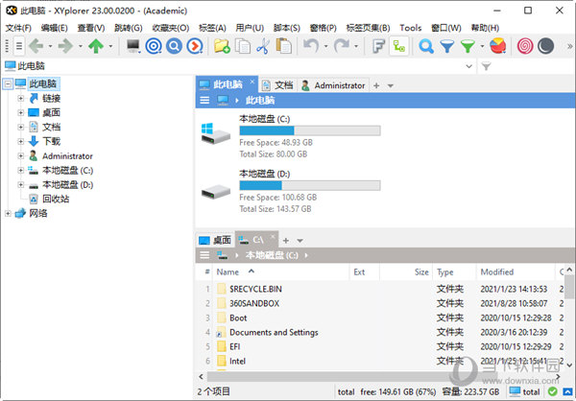Toggle the dark mode moon button
The image size is (576, 401).
546,46
